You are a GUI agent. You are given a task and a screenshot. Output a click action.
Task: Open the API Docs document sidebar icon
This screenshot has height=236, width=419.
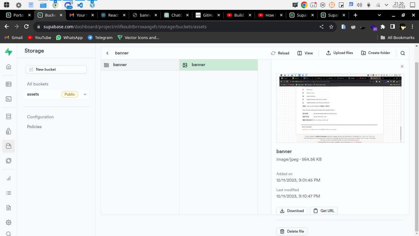pyautogui.click(x=9, y=208)
